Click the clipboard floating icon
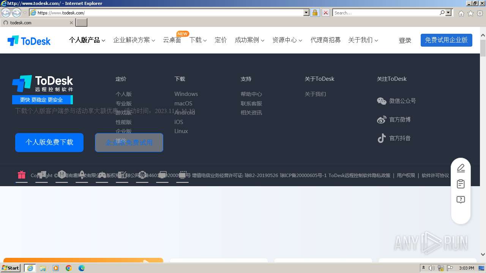 (x=461, y=184)
